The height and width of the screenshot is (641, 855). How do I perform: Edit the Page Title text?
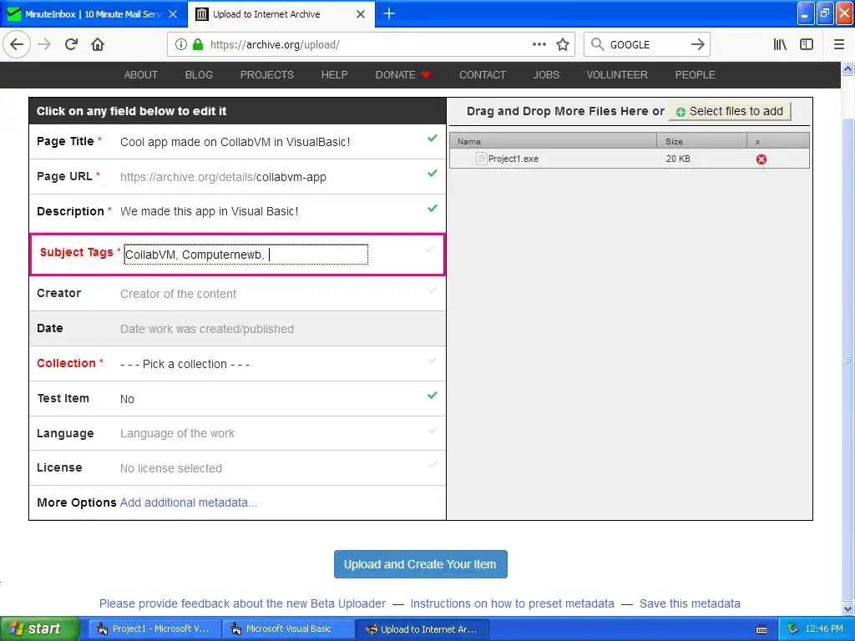click(x=235, y=142)
